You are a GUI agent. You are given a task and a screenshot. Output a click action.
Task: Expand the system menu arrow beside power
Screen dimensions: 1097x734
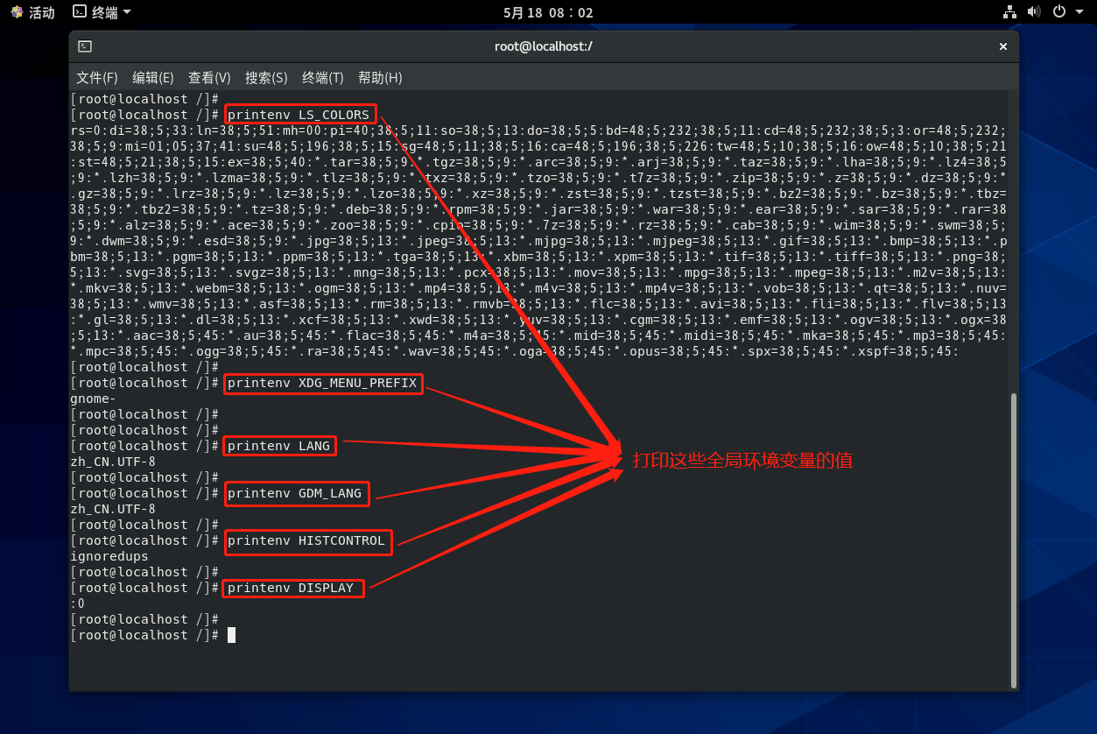(1078, 12)
